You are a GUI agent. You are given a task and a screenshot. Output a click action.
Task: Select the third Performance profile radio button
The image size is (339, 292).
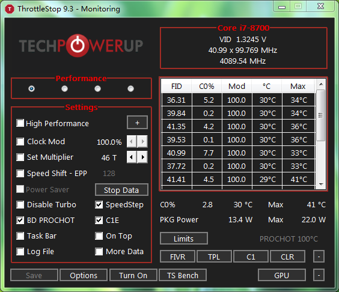point(98,88)
